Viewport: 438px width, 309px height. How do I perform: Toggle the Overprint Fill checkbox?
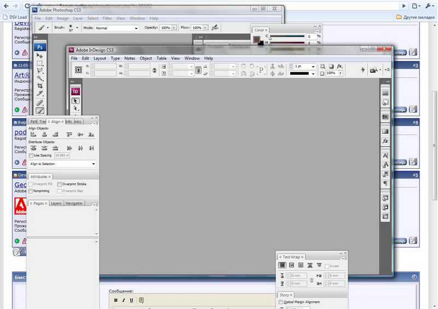[x=31, y=184]
